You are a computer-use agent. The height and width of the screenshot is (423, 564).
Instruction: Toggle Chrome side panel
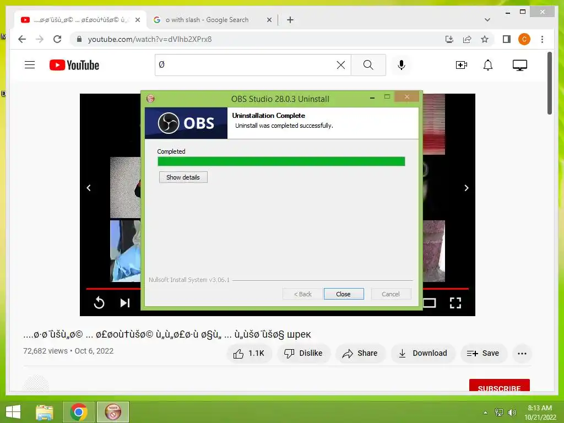pos(507,39)
